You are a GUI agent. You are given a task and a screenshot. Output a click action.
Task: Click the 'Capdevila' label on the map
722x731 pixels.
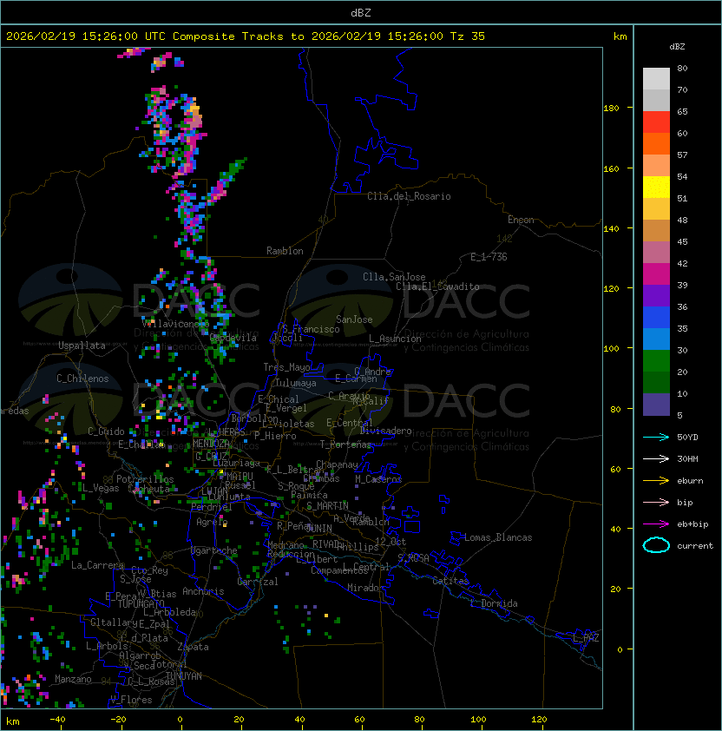click(233, 338)
